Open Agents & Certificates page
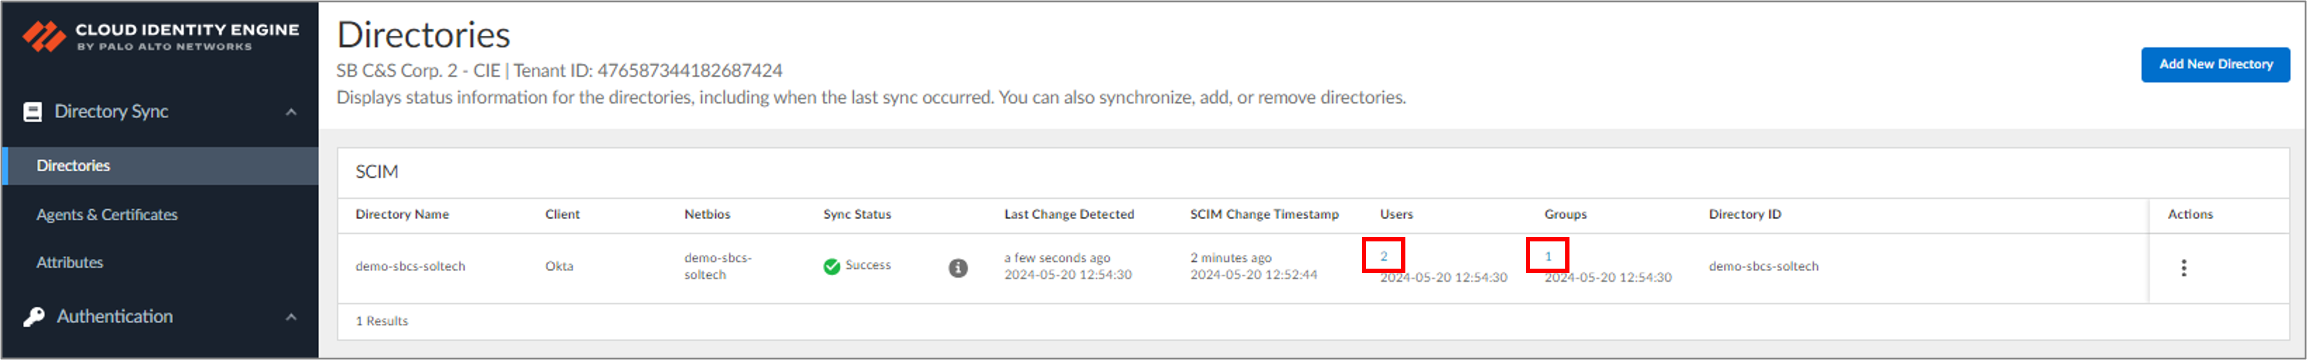Viewport: 2307px width, 360px height. tap(107, 215)
